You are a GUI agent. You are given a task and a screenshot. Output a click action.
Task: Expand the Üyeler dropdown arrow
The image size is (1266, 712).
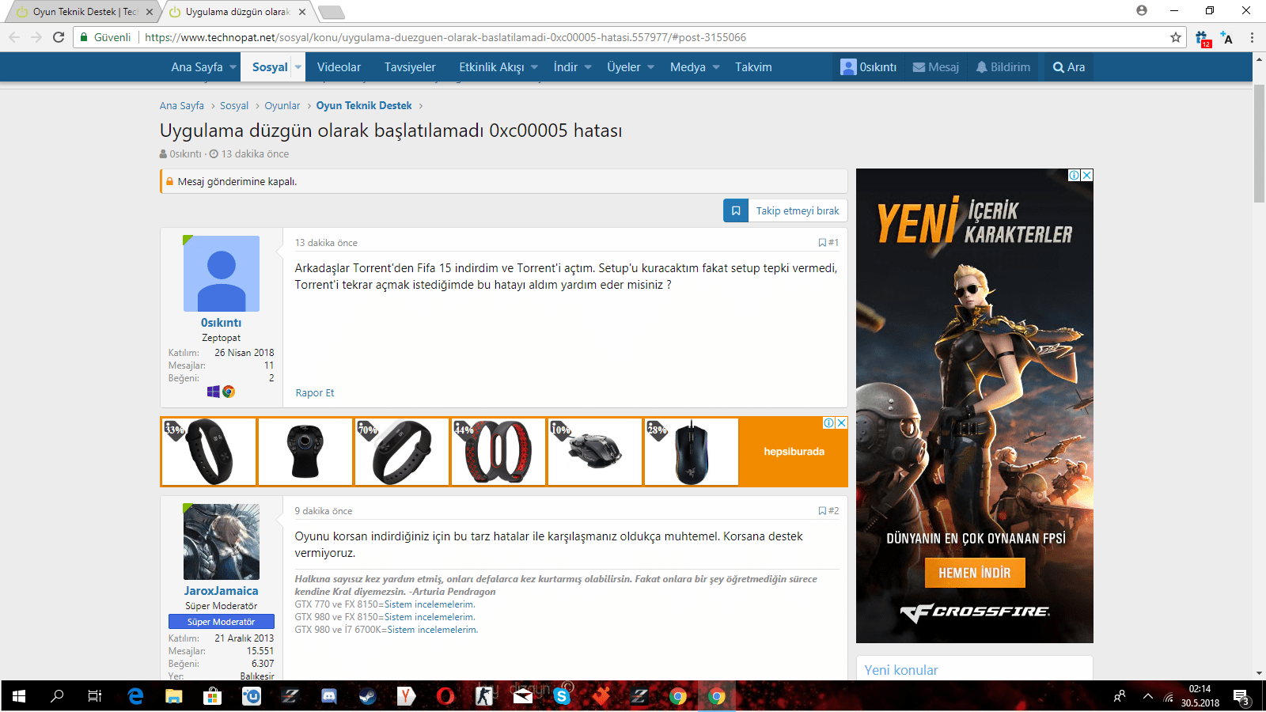click(651, 67)
